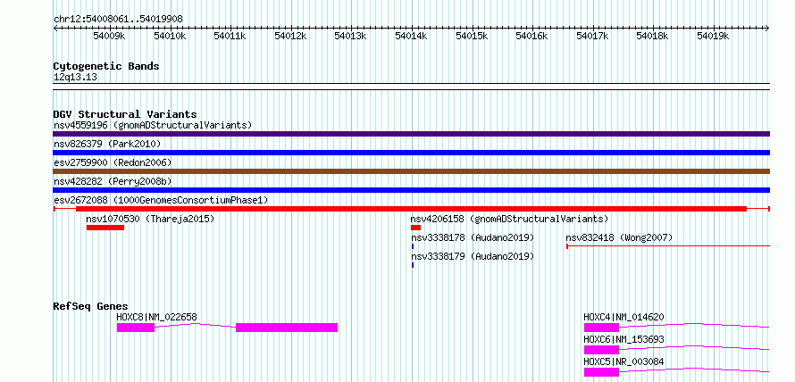This screenshot has width=795, height=382.
Task: Select the DGV Structural Variants track title
Action: [x=125, y=114]
